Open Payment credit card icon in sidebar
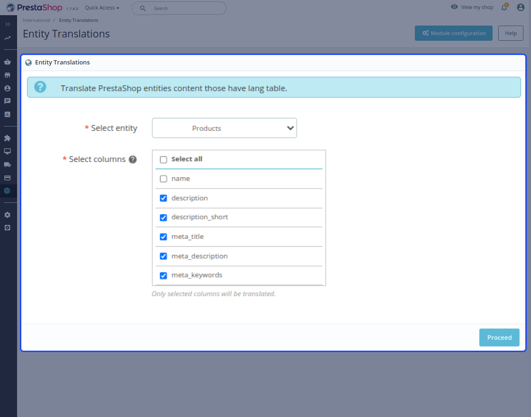The image size is (531, 417). (x=8, y=178)
